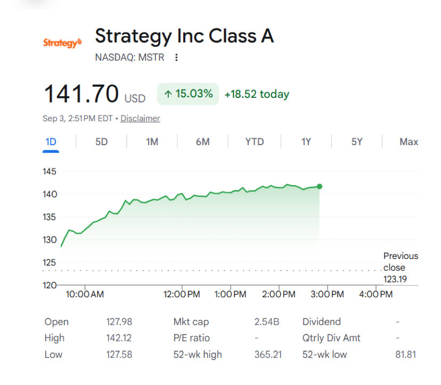Click the Strategy Inc Class A title
The image size is (441, 385).
pyautogui.click(x=184, y=36)
